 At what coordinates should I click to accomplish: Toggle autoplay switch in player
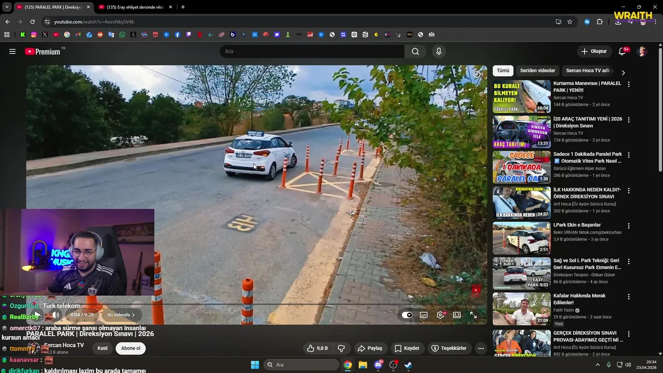[407, 315]
